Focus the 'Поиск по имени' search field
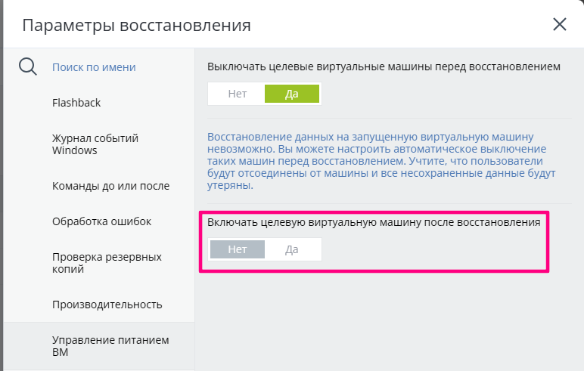This screenshot has height=371, width=584. pos(94,67)
